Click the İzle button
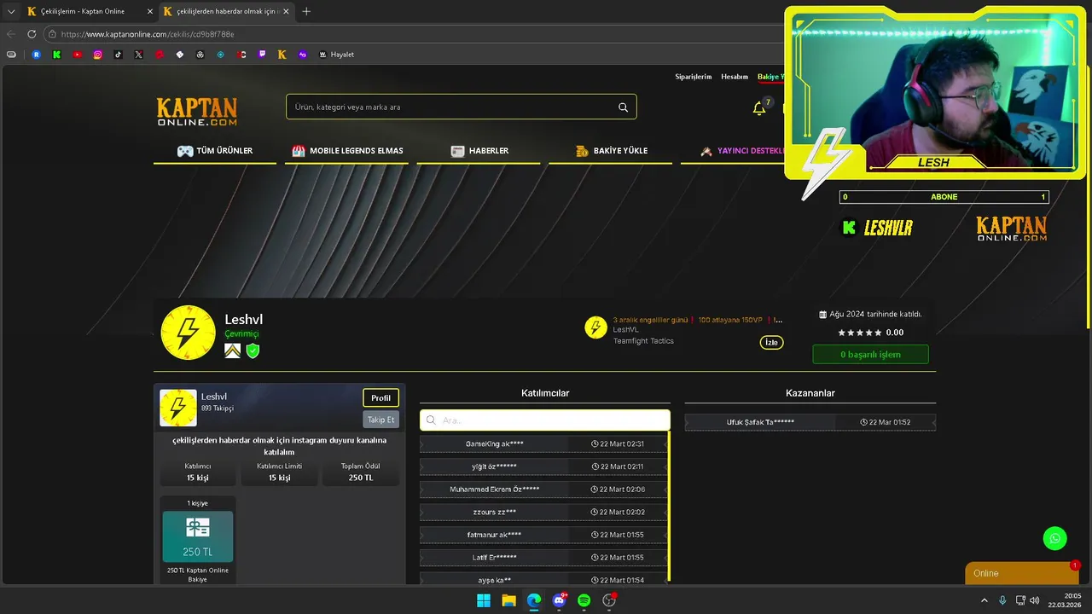The image size is (1092, 614). coord(771,343)
